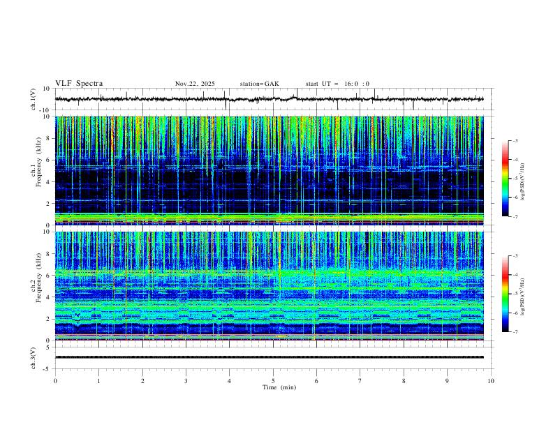This screenshot has height=427, width=553.
Task: Click the "6" kHz tick on ch.2 axis
Action: pyautogui.click(x=49, y=276)
